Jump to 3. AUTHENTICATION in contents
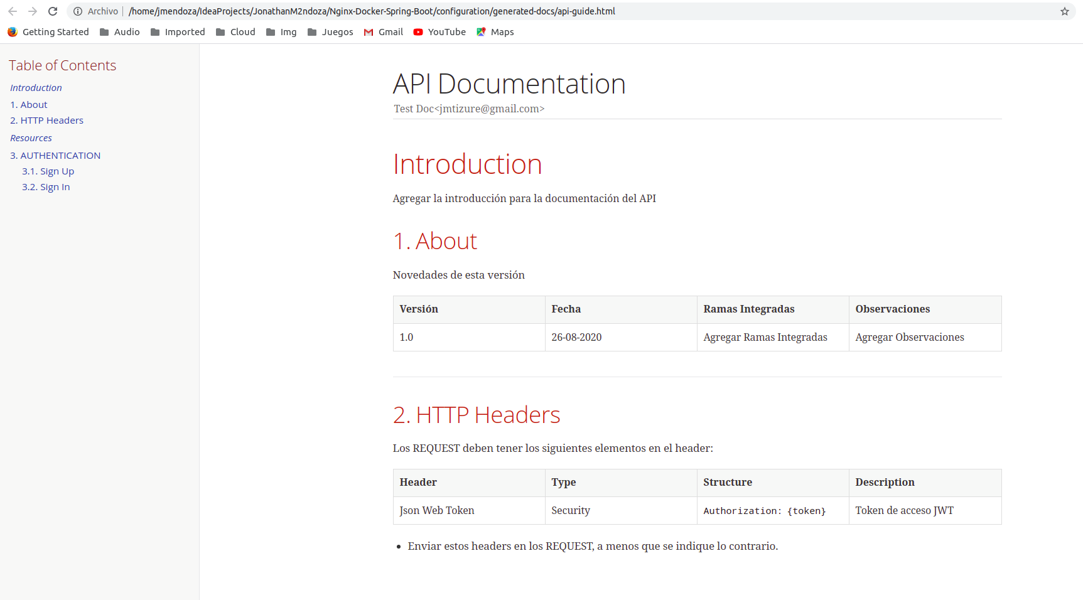The width and height of the screenshot is (1083, 600). [x=55, y=156]
